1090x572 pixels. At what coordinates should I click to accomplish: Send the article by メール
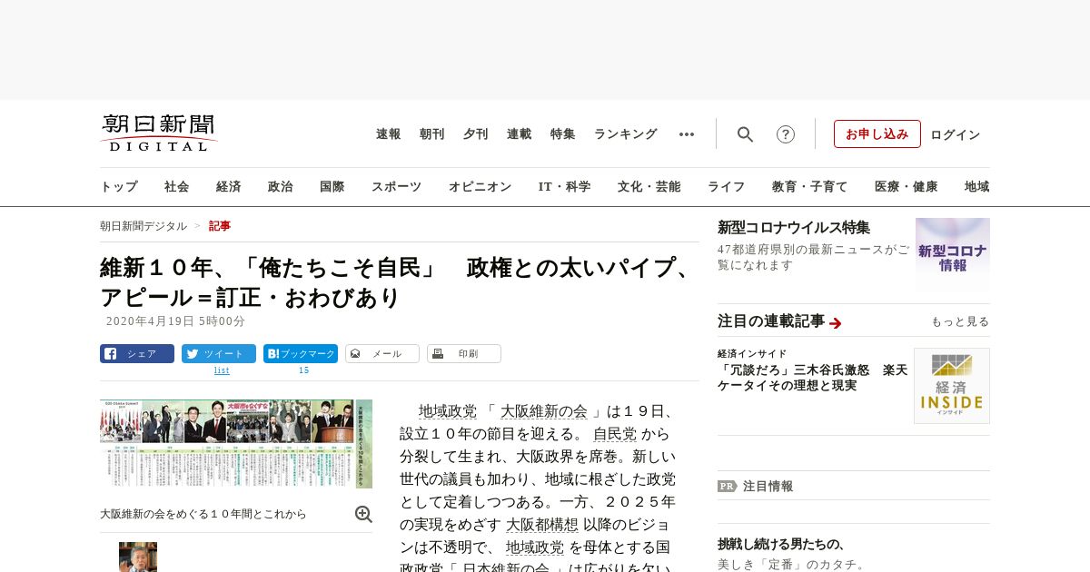point(382,354)
